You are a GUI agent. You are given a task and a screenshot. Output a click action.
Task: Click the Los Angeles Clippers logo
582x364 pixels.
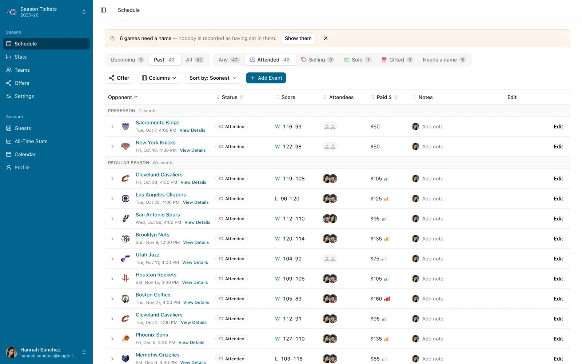tap(125, 199)
